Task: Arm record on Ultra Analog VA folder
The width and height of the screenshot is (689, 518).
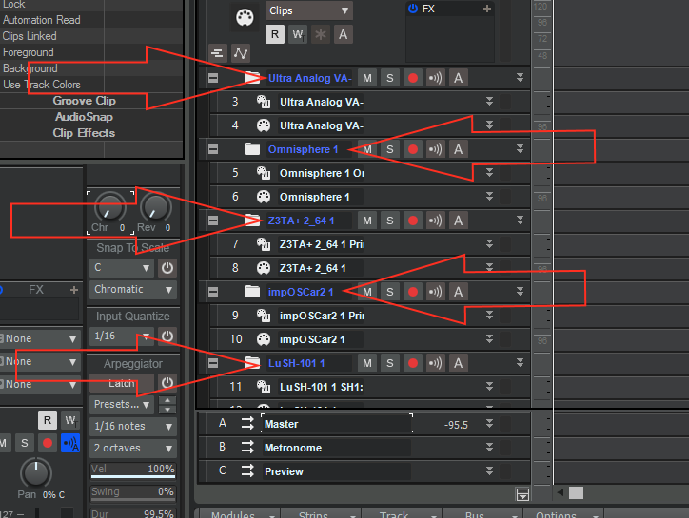Action: 413,78
